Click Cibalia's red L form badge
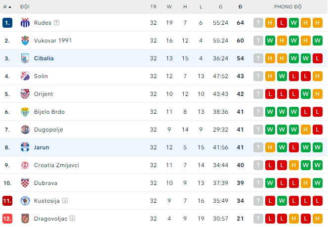Viewport: 328px width, 227px height. pyautogui.click(x=317, y=58)
